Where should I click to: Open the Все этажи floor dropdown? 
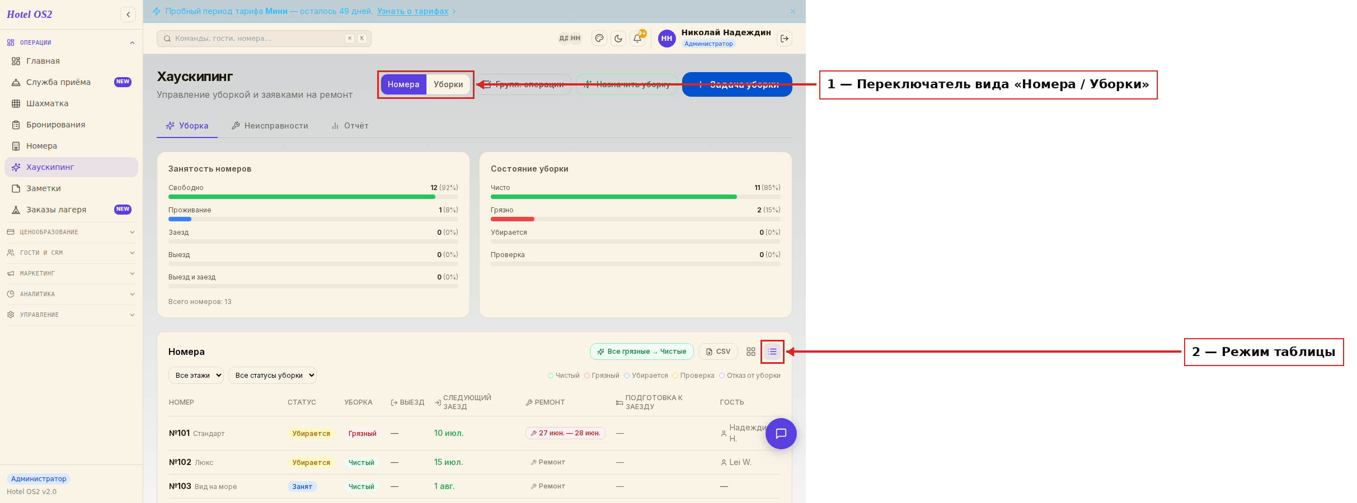click(196, 376)
